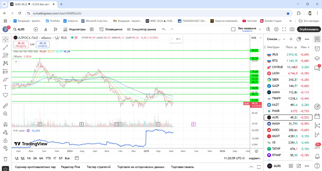Open the chats panel with red badge
The image size is (322, 171).
[317, 68]
